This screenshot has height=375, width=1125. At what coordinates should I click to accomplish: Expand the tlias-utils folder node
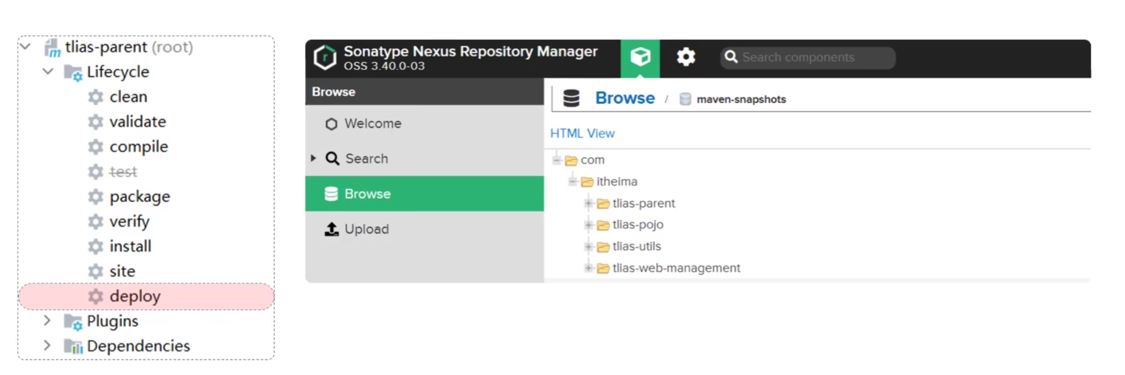coord(589,247)
